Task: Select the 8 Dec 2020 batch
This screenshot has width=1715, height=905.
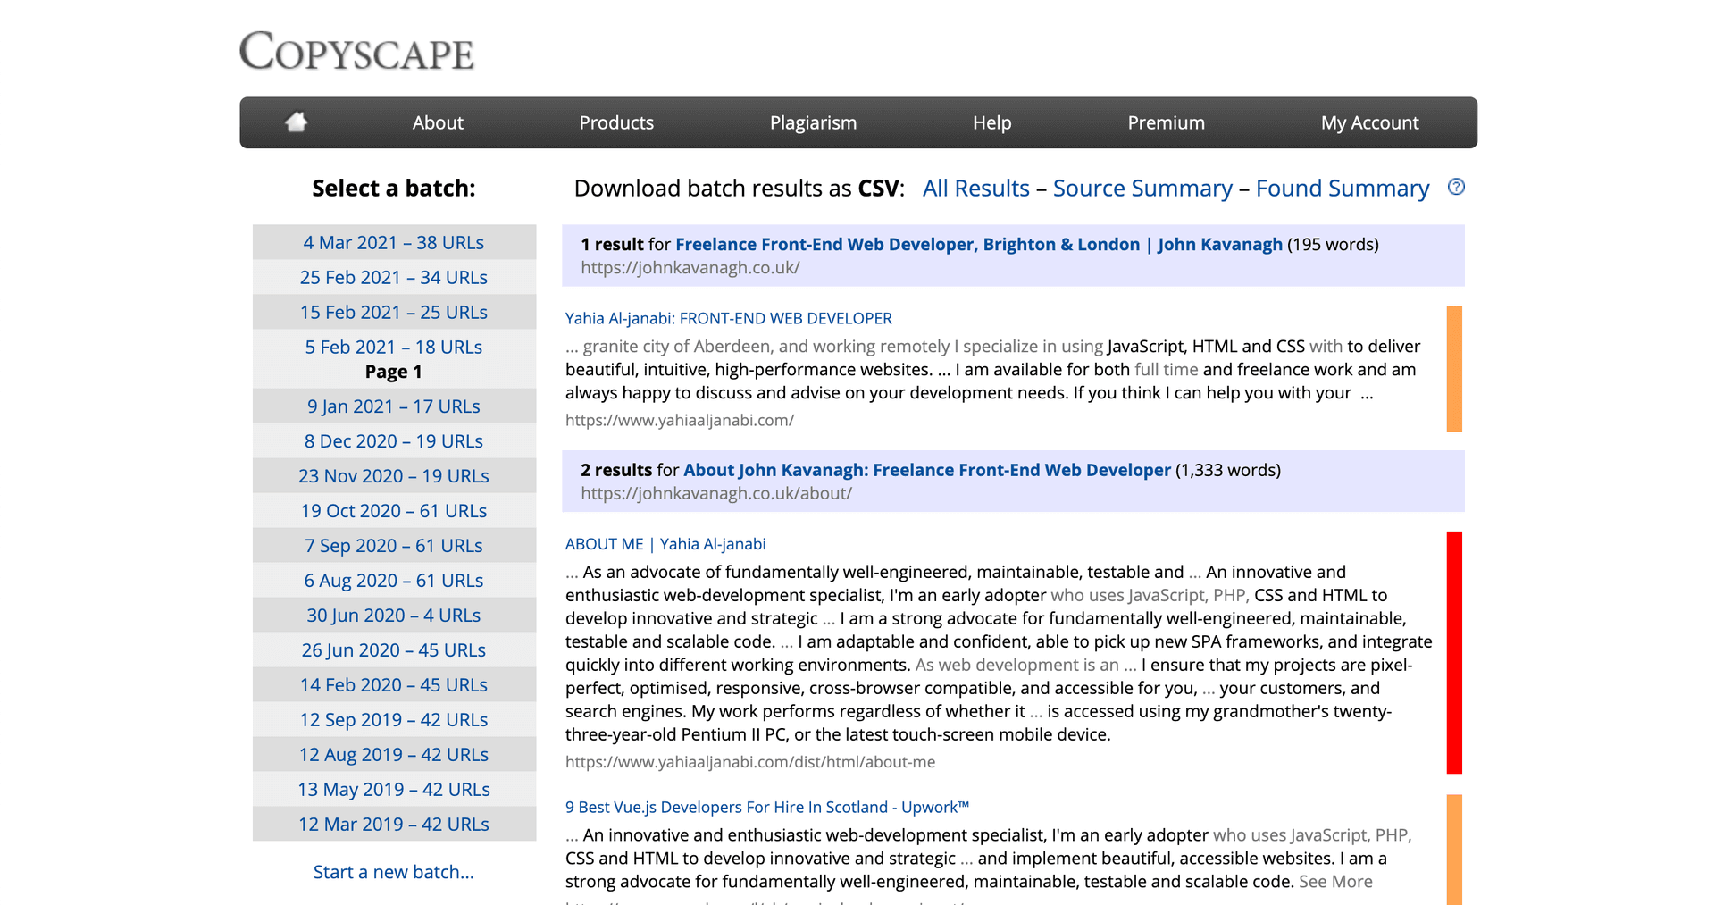Action: coord(394,440)
